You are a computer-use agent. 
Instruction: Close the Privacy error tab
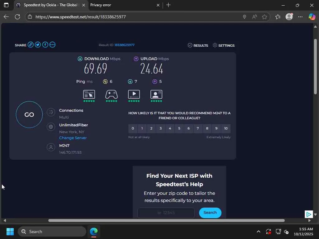(x=158, y=5)
